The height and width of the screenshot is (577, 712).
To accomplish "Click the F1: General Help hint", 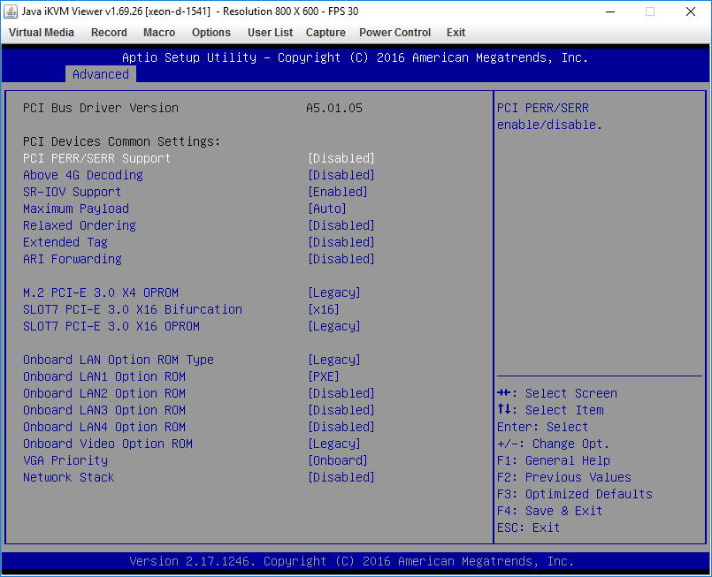I will pos(554,460).
